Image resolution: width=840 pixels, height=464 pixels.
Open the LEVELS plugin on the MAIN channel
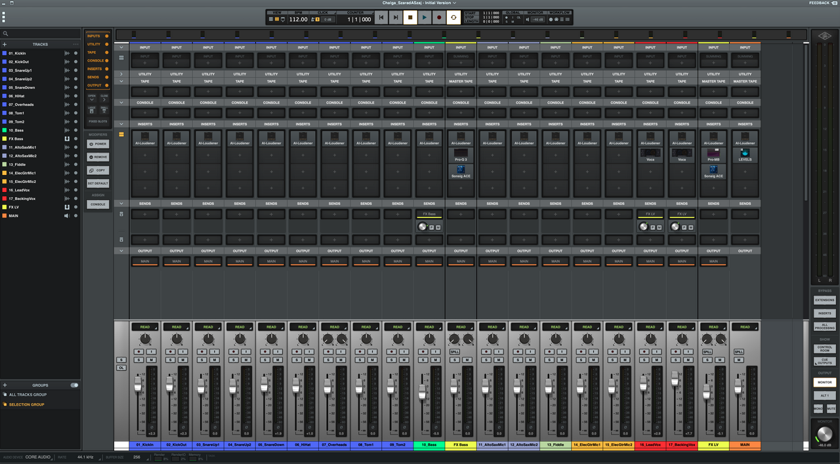click(x=745, y=156)
